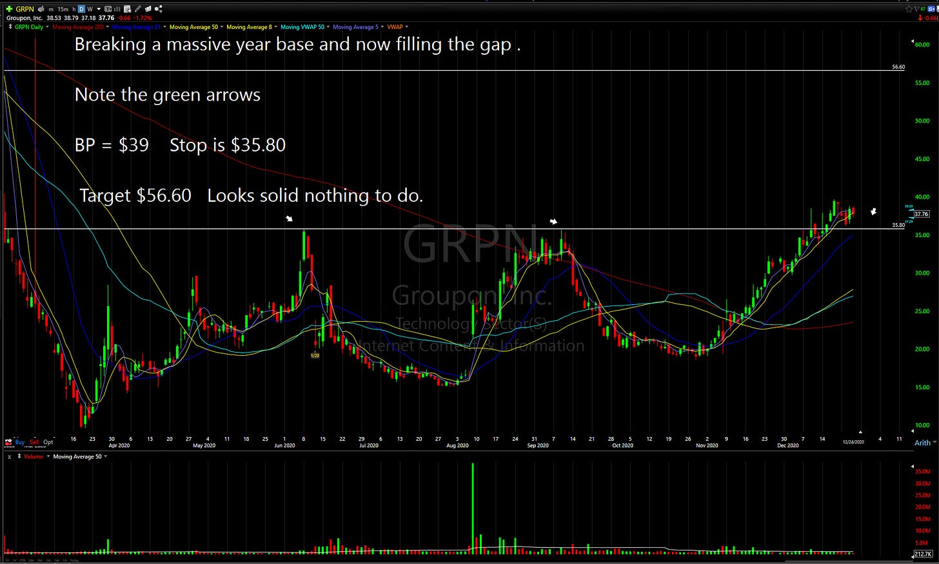Screen dimensions: 939x564
Task: Click the flag icon at top right
Action: click(917, 9)
